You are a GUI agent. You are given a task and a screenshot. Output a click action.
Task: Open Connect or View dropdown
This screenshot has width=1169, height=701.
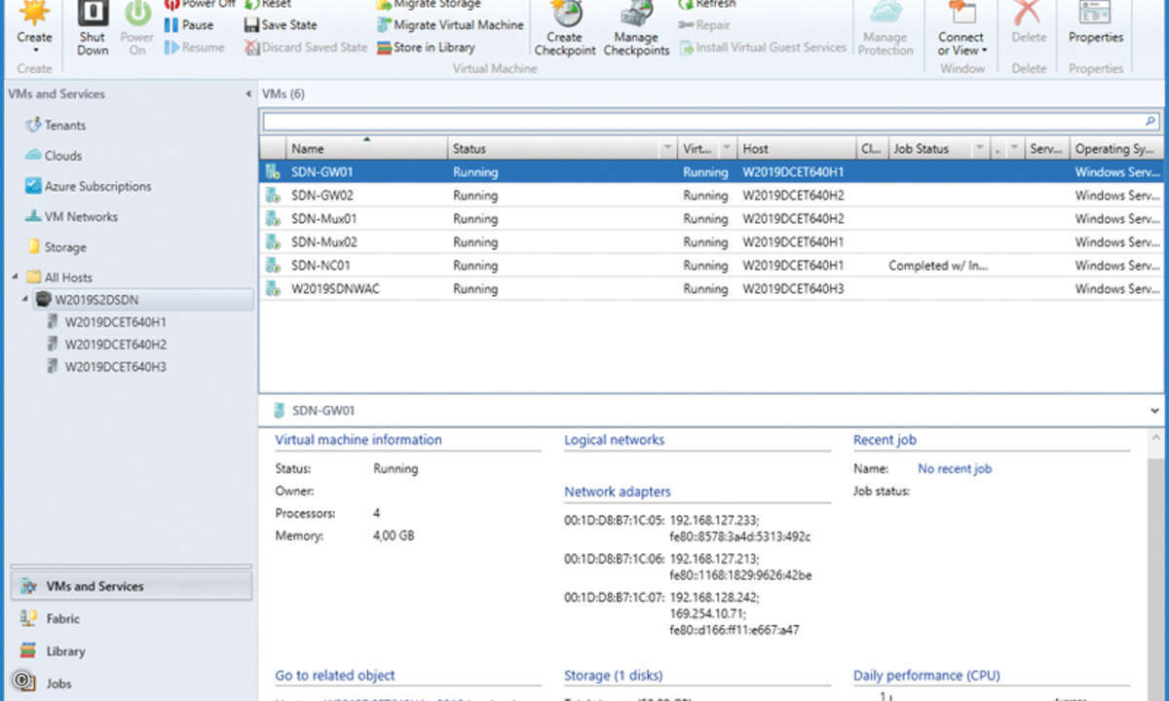point(962,27)
